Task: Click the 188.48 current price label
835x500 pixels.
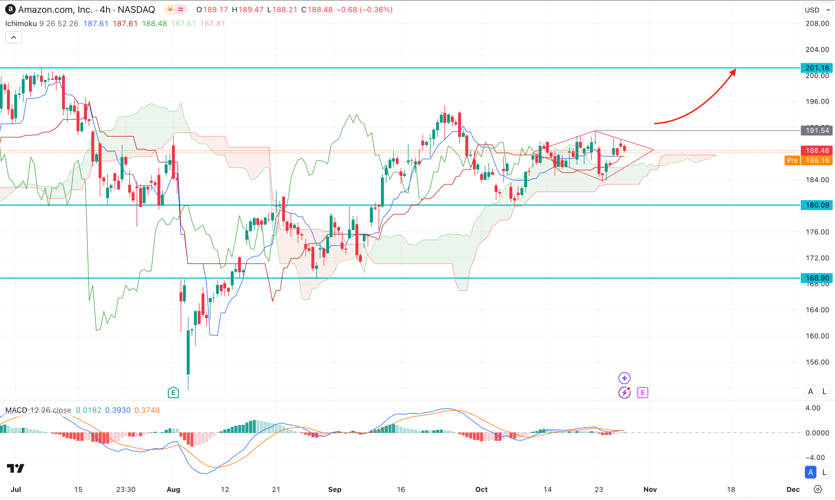Action: coord(817,151)
